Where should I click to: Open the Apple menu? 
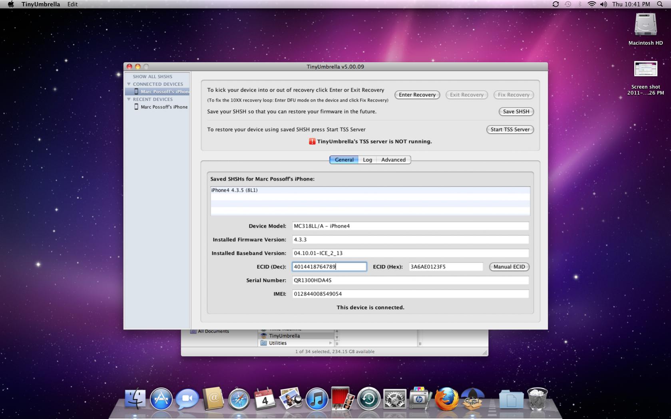coord(11,4)
